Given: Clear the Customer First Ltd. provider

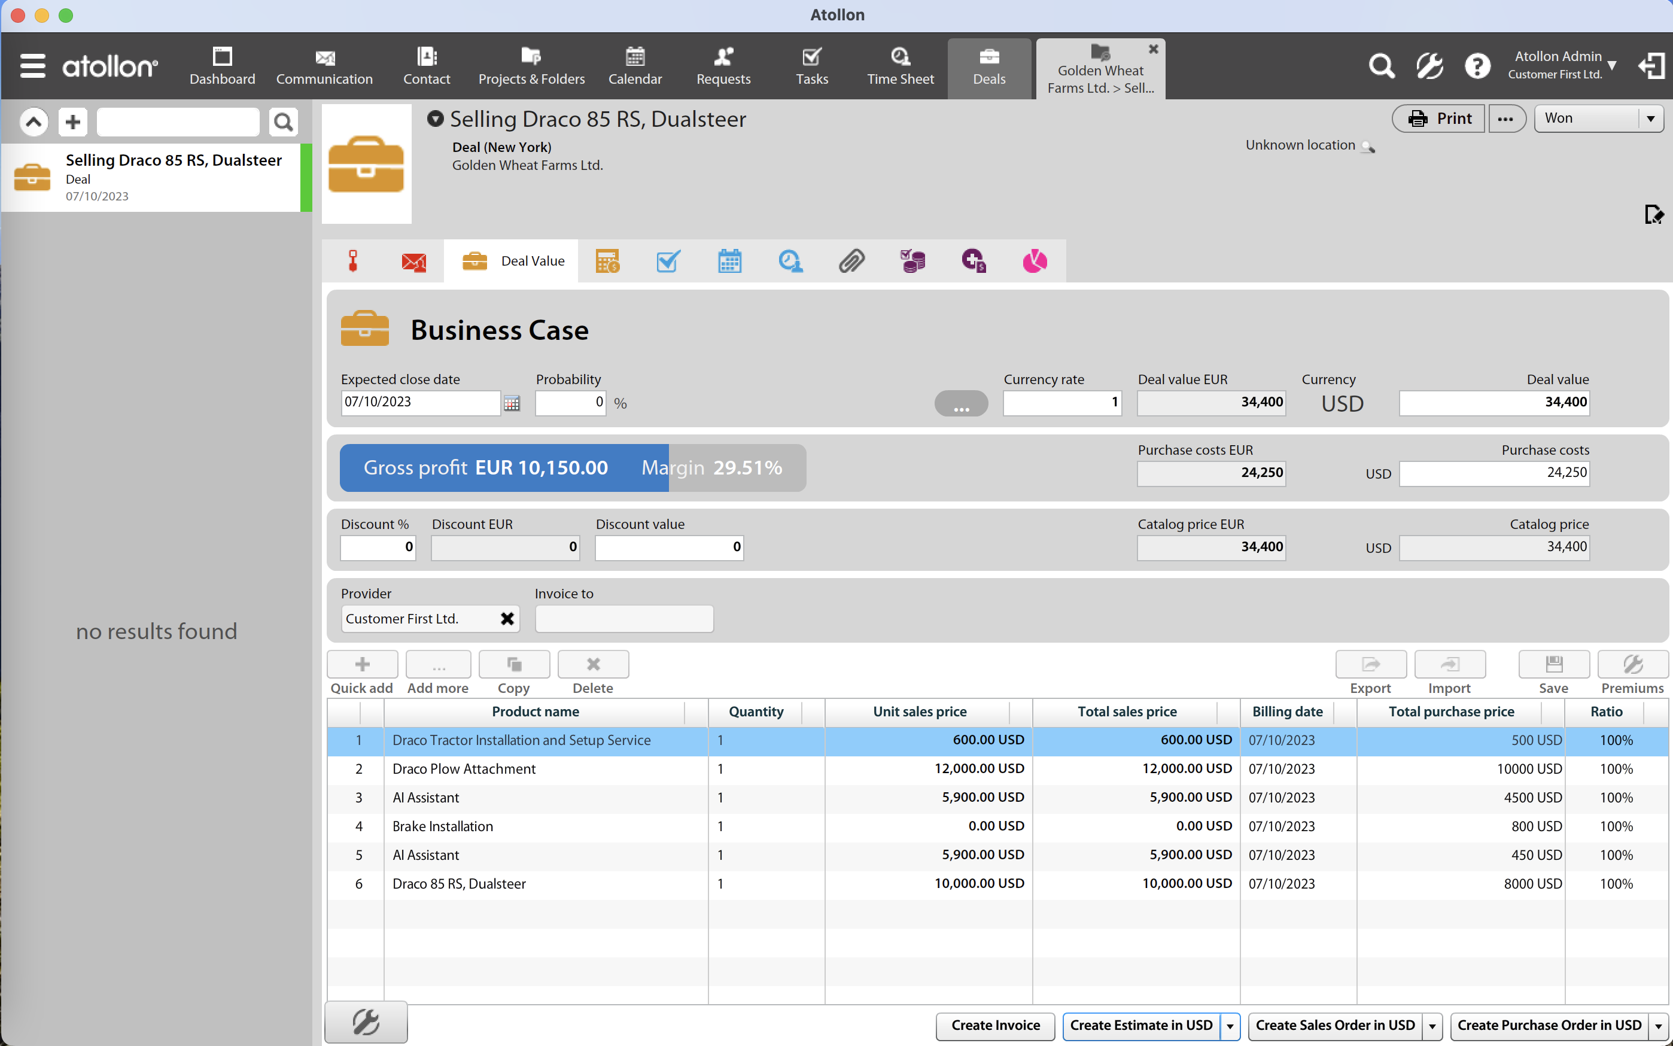Looking at the screenshot, I should pyautogui.click(x=507, y=619).
